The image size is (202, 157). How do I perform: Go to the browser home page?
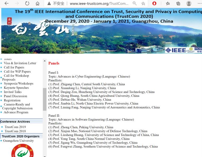(38, 3)
